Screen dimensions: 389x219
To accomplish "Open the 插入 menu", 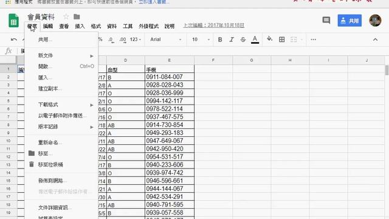I will 80,26.
